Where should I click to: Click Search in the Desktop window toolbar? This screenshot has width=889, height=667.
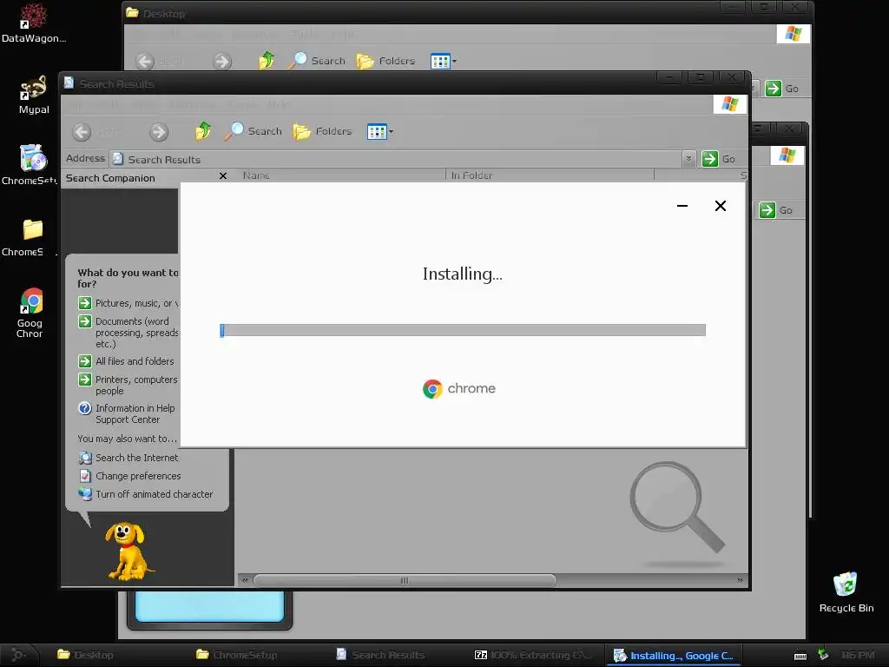316,61
